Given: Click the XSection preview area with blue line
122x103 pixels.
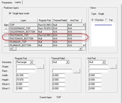Looking at the screenshot, I should (103, 34).
